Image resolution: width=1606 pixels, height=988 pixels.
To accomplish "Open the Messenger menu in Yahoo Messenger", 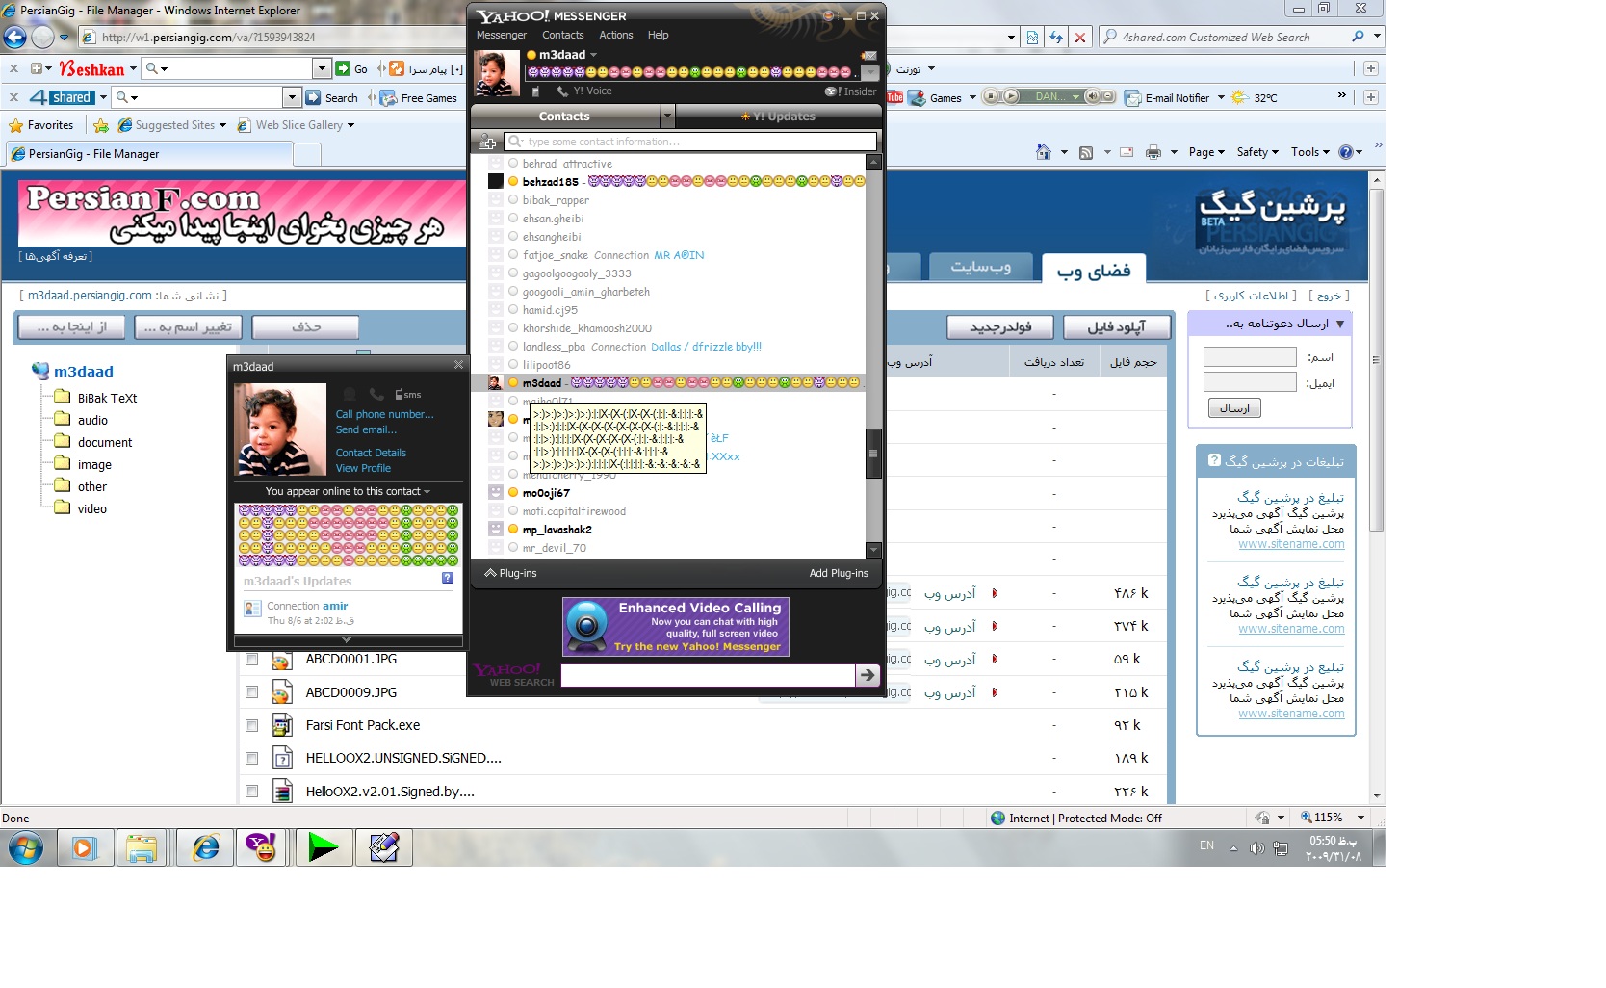I will 502,35.
